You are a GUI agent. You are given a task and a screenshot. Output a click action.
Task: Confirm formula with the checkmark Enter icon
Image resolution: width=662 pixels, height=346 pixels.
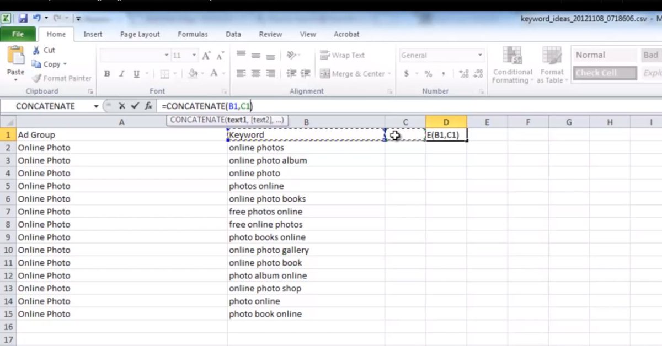[135, 106]
